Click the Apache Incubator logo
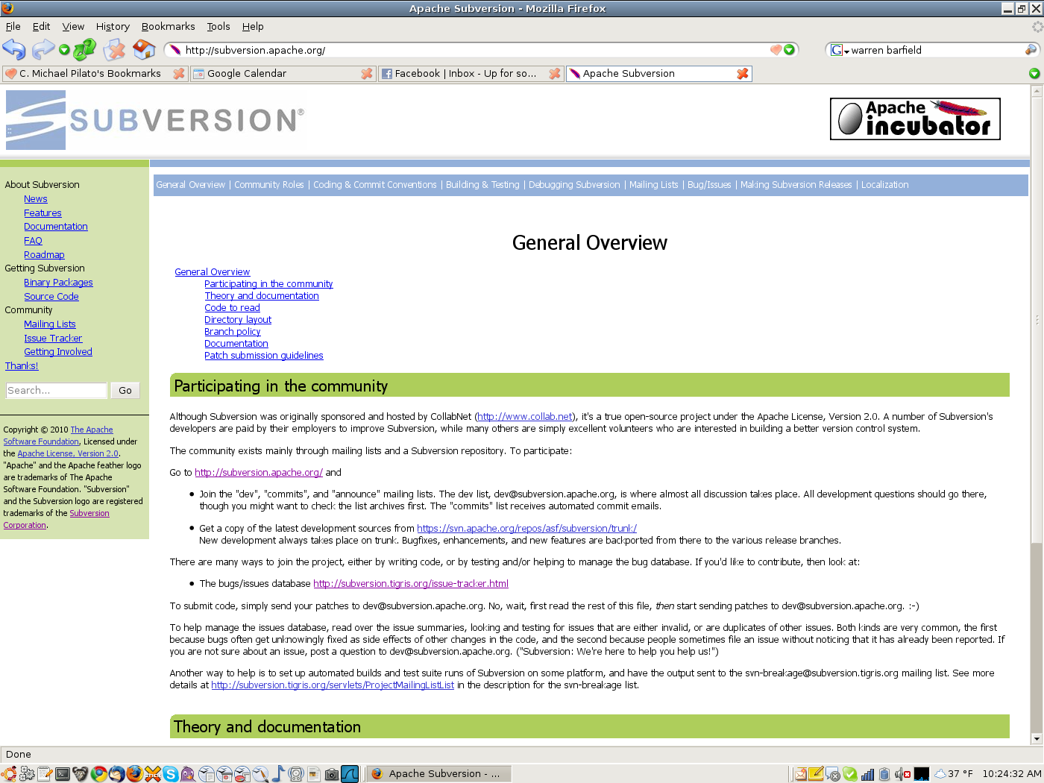This screenshot has width=1044, height=783. [x=915, y=119]
